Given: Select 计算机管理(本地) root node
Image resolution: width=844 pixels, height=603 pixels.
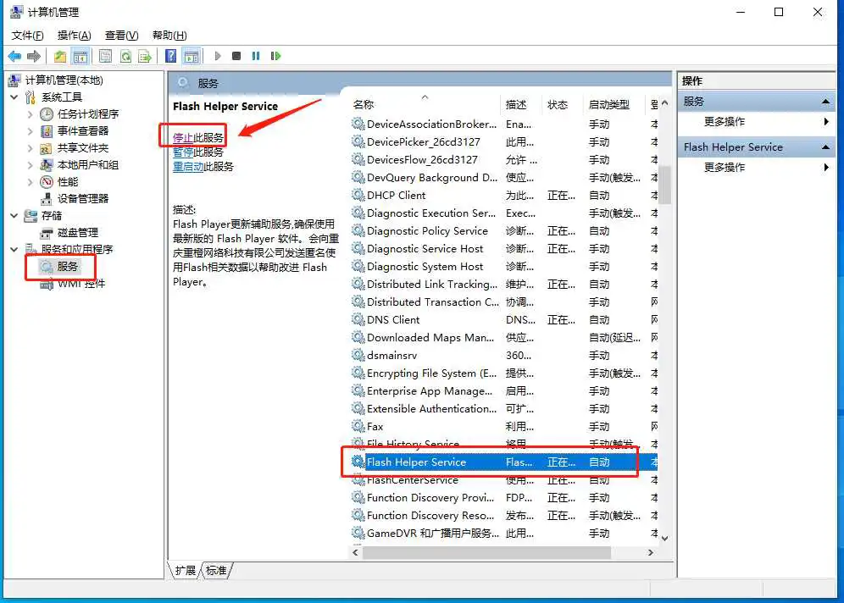Looking at the screenshot, I should [64, 80].
